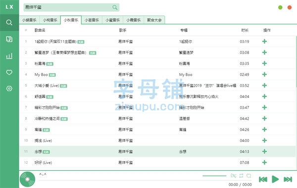Open the Search page from sidebar
297x188 pixels.
pyautogui.click(x=9, y=23)
